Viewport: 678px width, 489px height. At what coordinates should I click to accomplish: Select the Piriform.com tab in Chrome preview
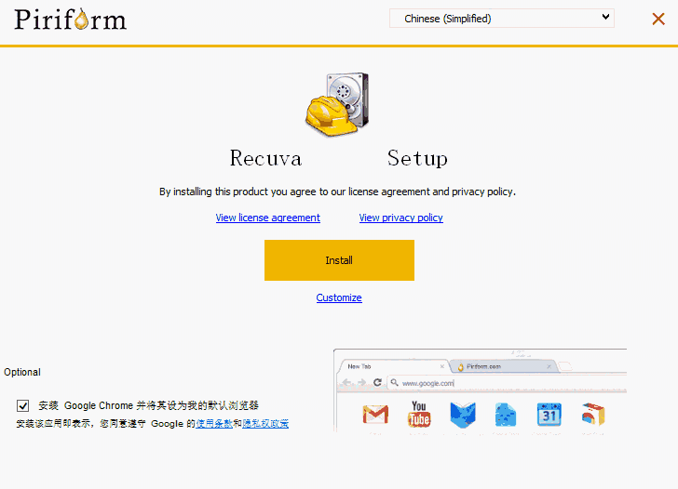tap(504, 366)
